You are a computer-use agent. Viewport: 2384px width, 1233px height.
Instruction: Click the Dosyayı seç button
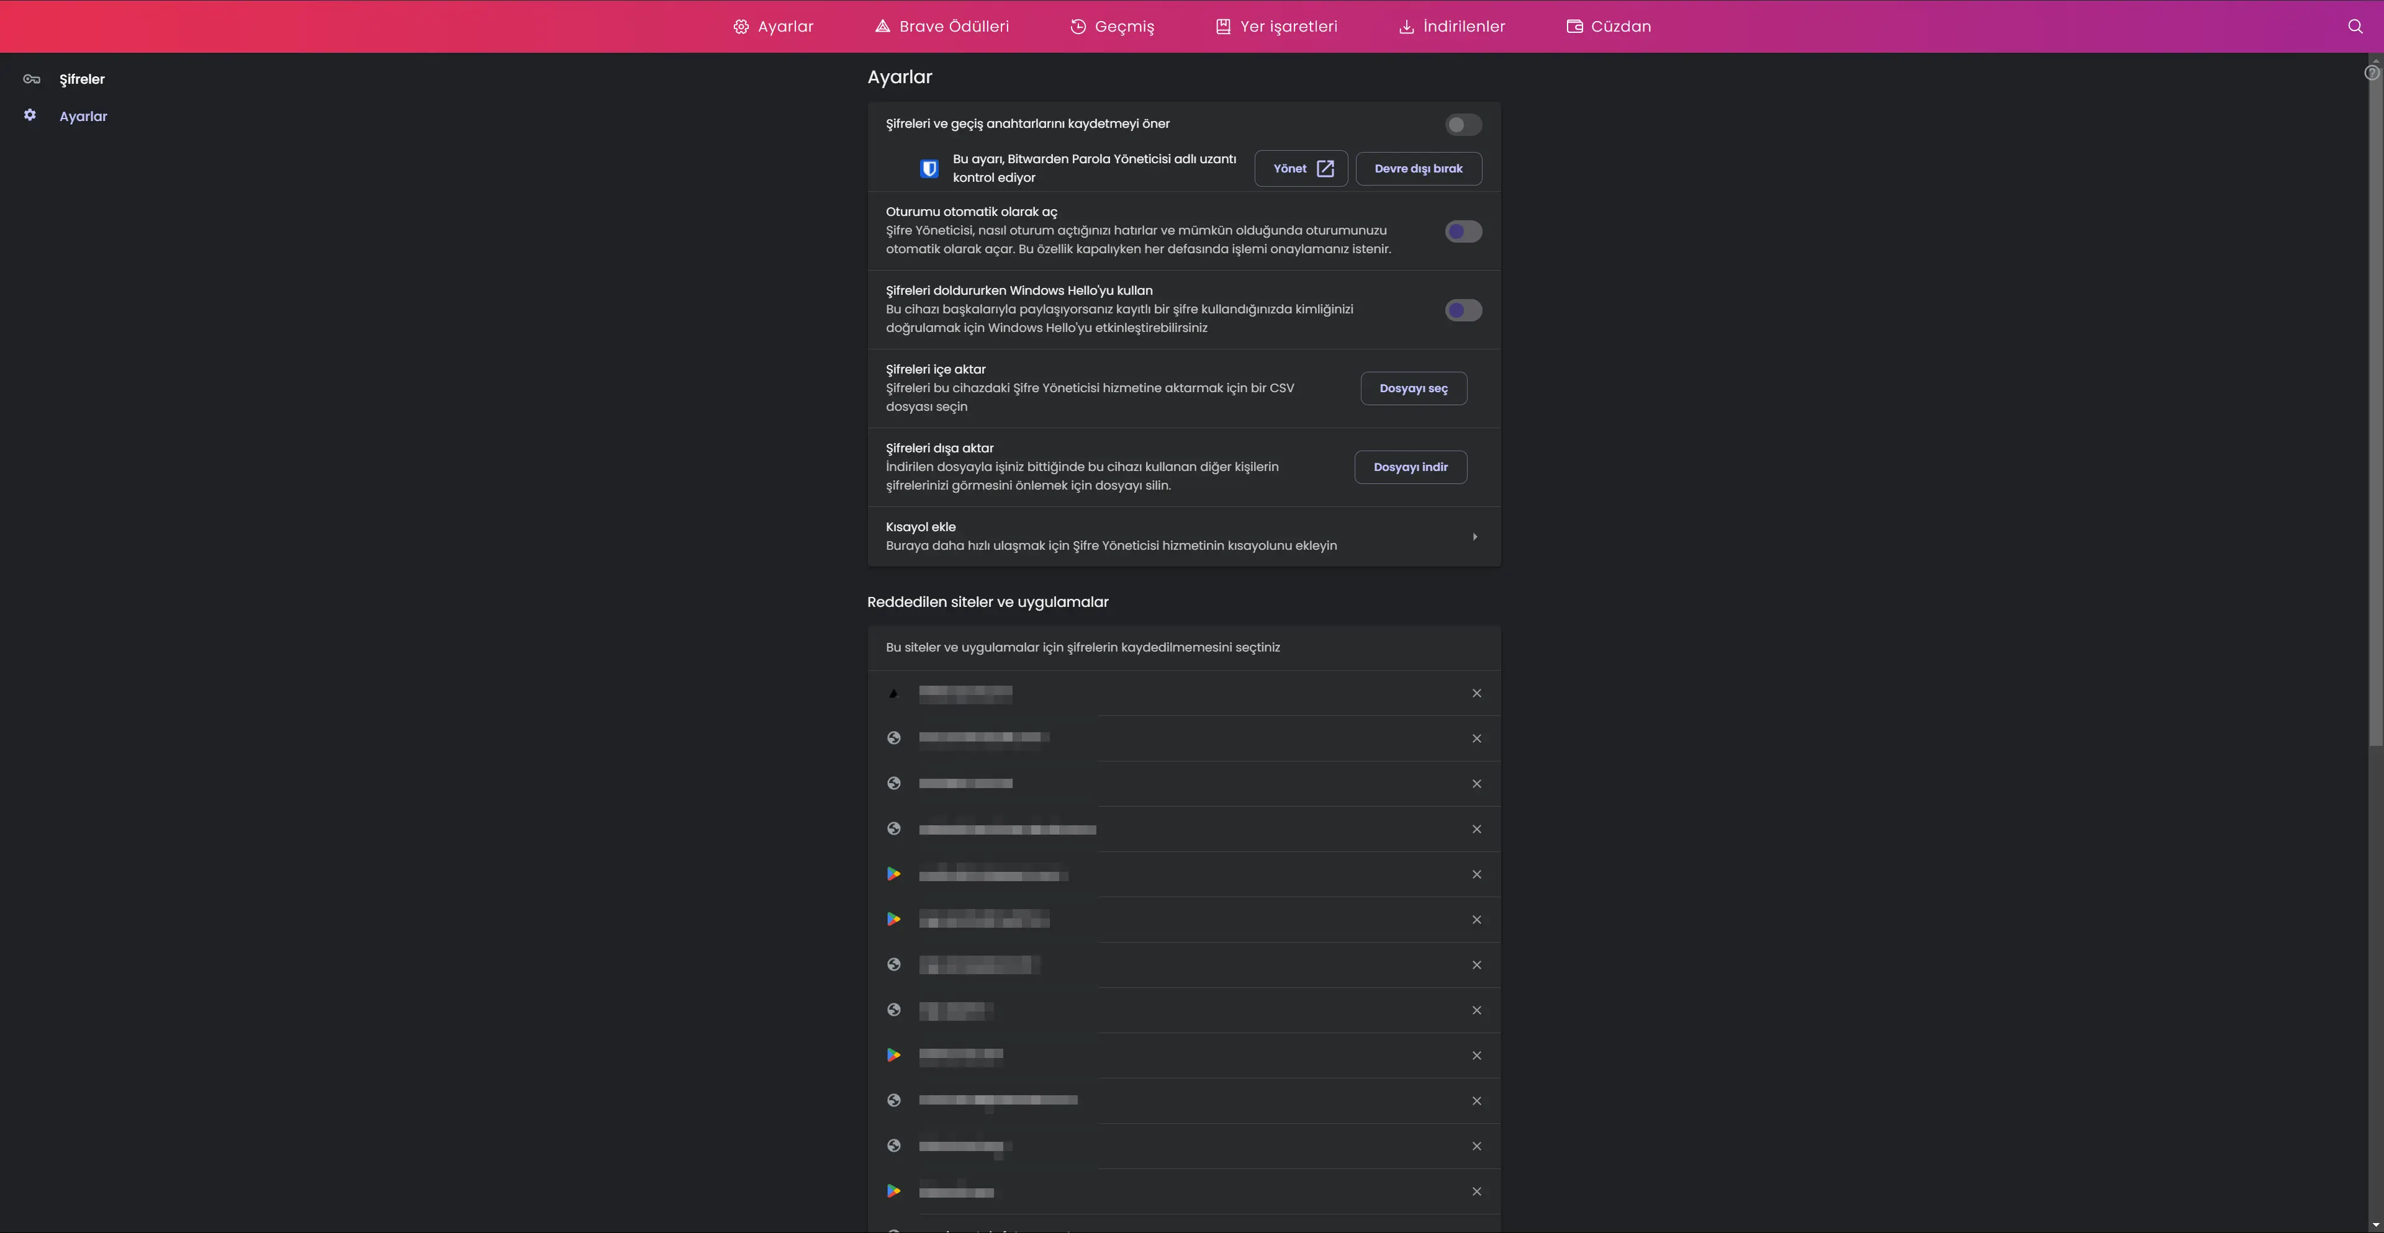pos(1413,388)
